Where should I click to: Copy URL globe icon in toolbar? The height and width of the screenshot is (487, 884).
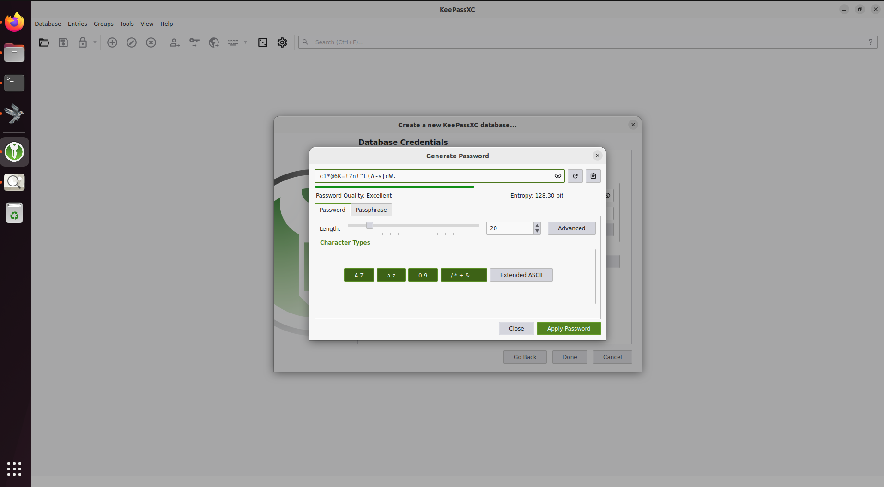pyautogui.click(x=213, y=42)
